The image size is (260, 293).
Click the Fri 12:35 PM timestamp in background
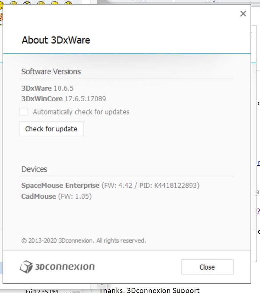point(41,291)
